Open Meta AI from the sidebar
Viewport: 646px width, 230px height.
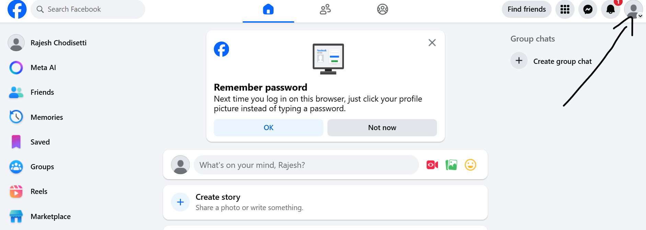[x=43, y=67]
